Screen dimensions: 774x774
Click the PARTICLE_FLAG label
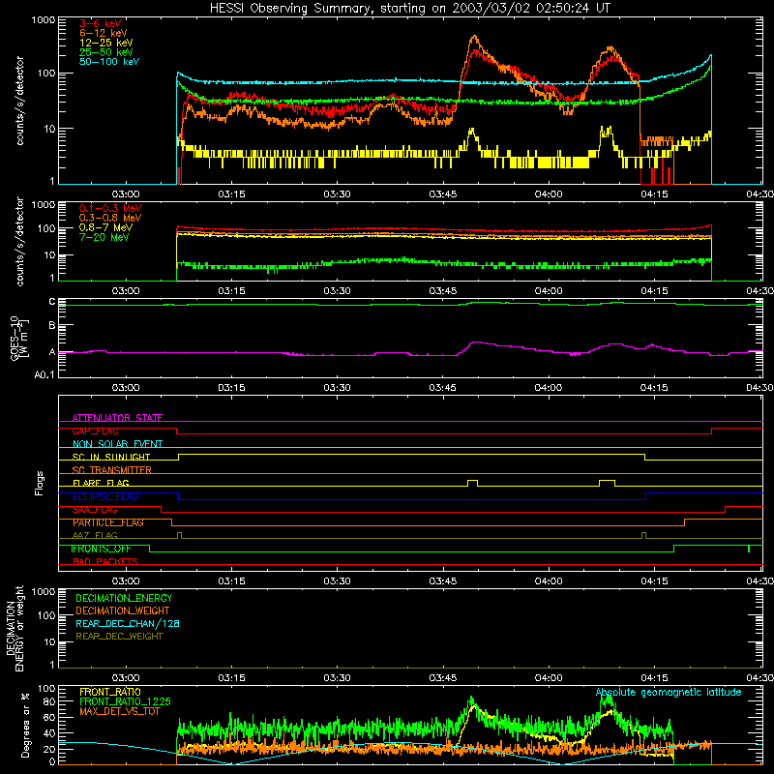(108, 522)
